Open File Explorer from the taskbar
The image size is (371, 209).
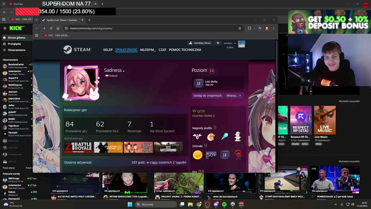point(190,204)
